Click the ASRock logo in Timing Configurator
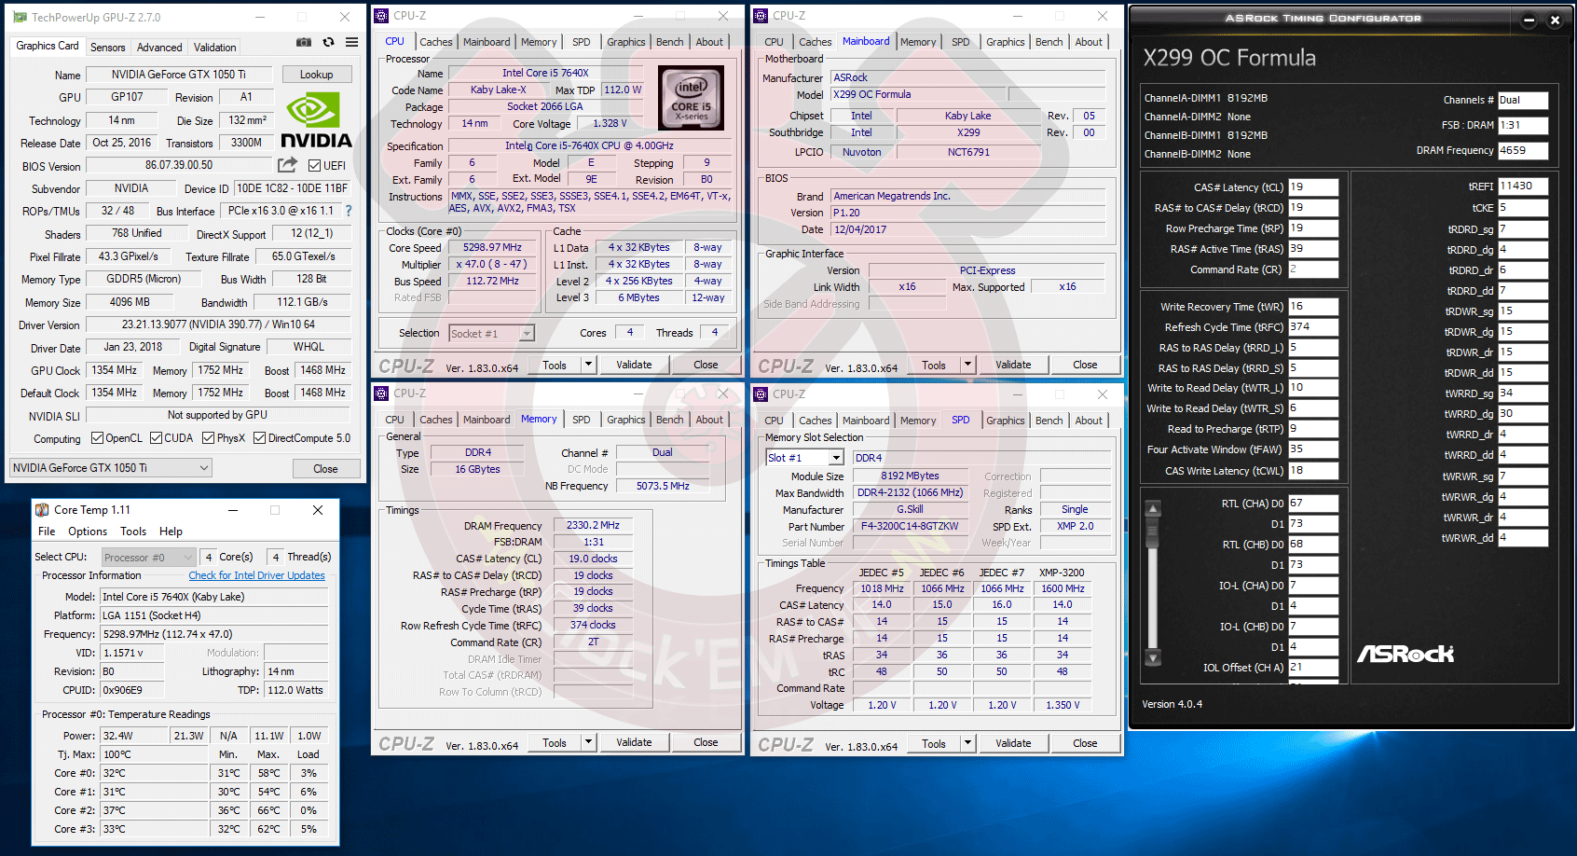 click(1405, 654)
